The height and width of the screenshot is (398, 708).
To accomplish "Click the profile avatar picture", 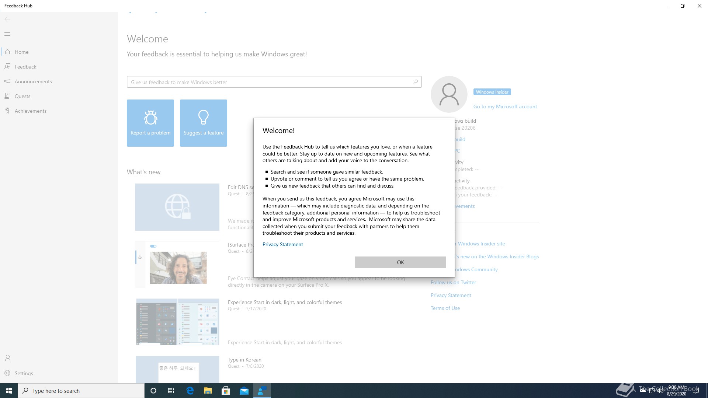I will click(449, 94).
